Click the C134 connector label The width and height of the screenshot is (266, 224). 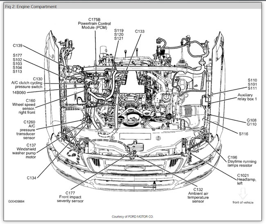(x=32, y=178)
